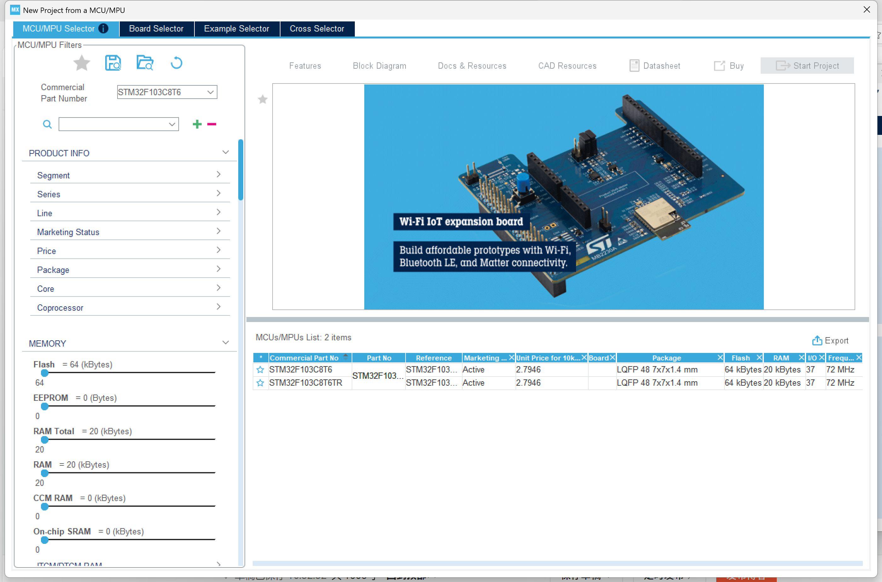Collapse the MEMORY section chevron
This screenshot has width=882, height=582.
[225, 343]
